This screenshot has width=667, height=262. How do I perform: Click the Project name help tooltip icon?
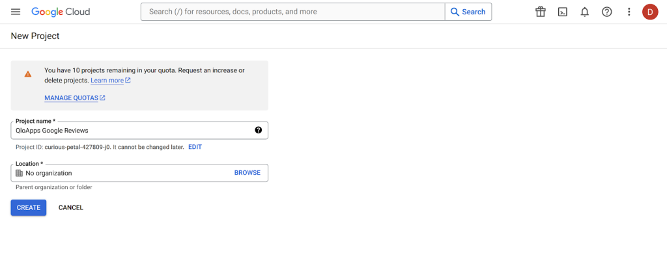258,130
